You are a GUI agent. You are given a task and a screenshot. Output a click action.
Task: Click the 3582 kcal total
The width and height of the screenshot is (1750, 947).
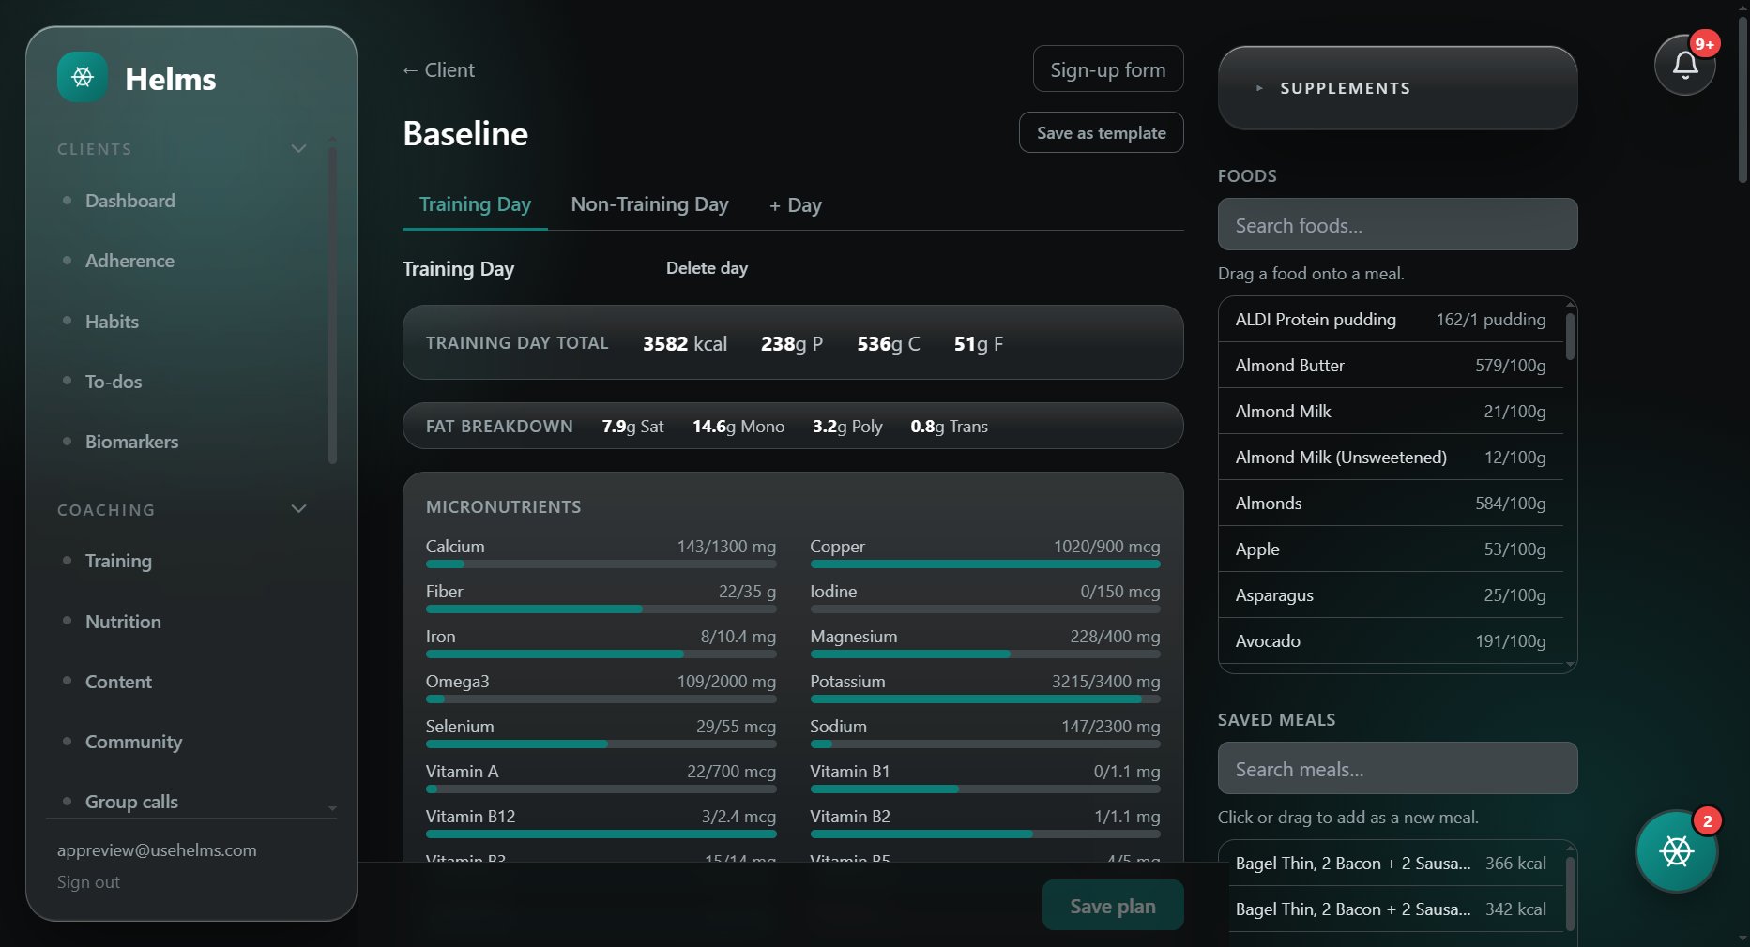point(685,344)
